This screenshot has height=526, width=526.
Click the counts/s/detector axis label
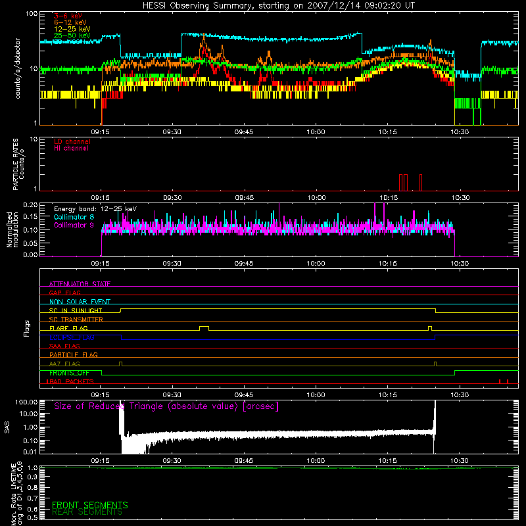tap(18, 68)
